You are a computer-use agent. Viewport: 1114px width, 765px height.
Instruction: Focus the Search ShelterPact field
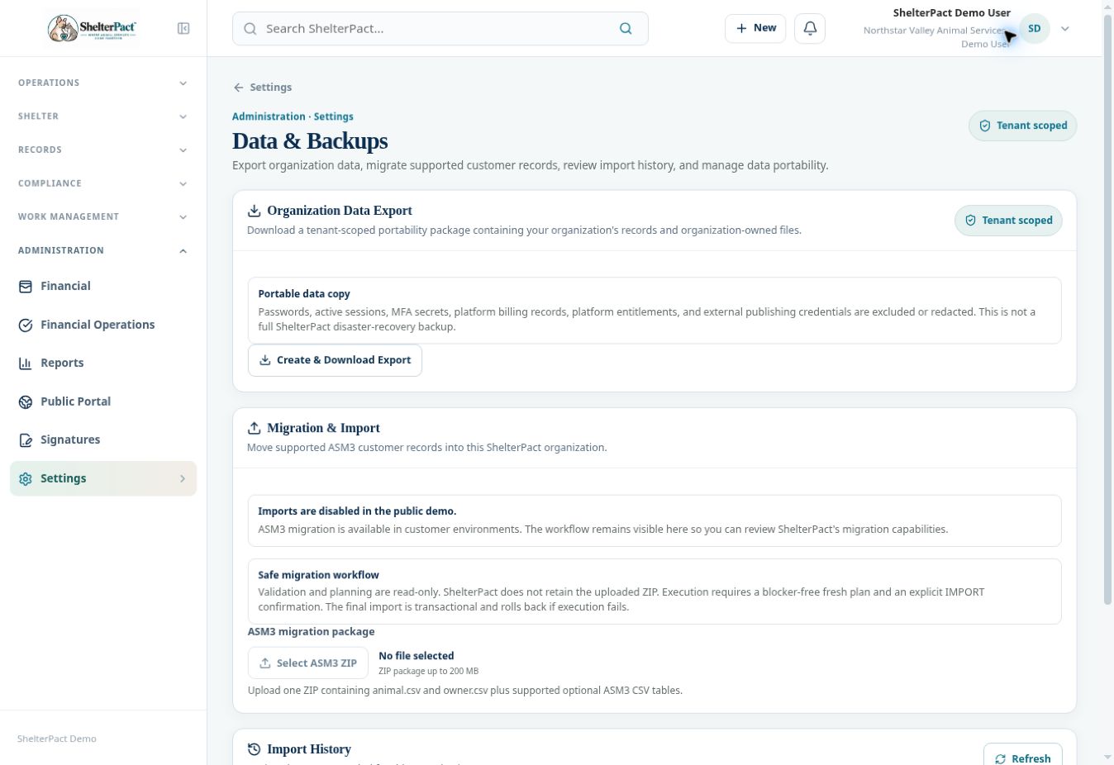pos(440,28)
